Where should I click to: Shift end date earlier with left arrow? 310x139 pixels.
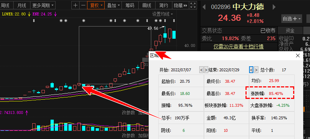click(251, 70)
